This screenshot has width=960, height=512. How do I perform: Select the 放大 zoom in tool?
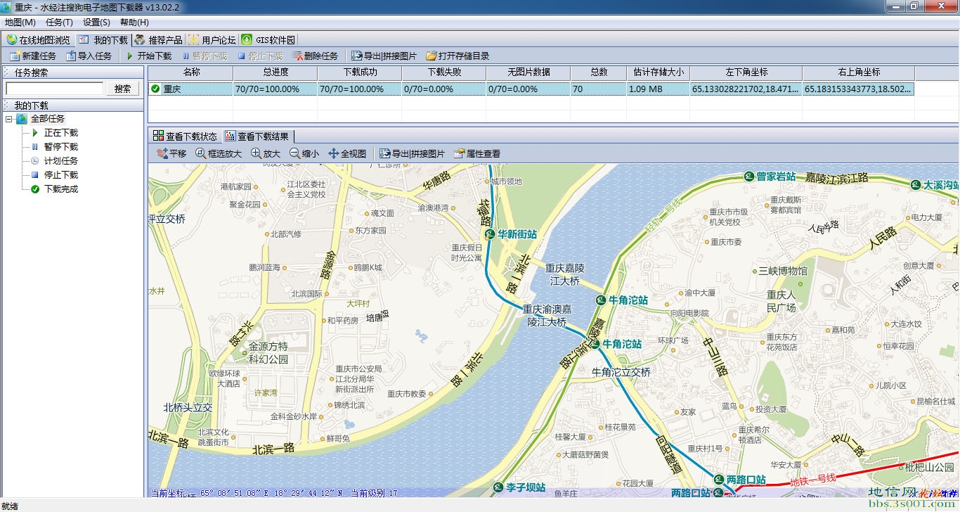(x=266, y=153)
